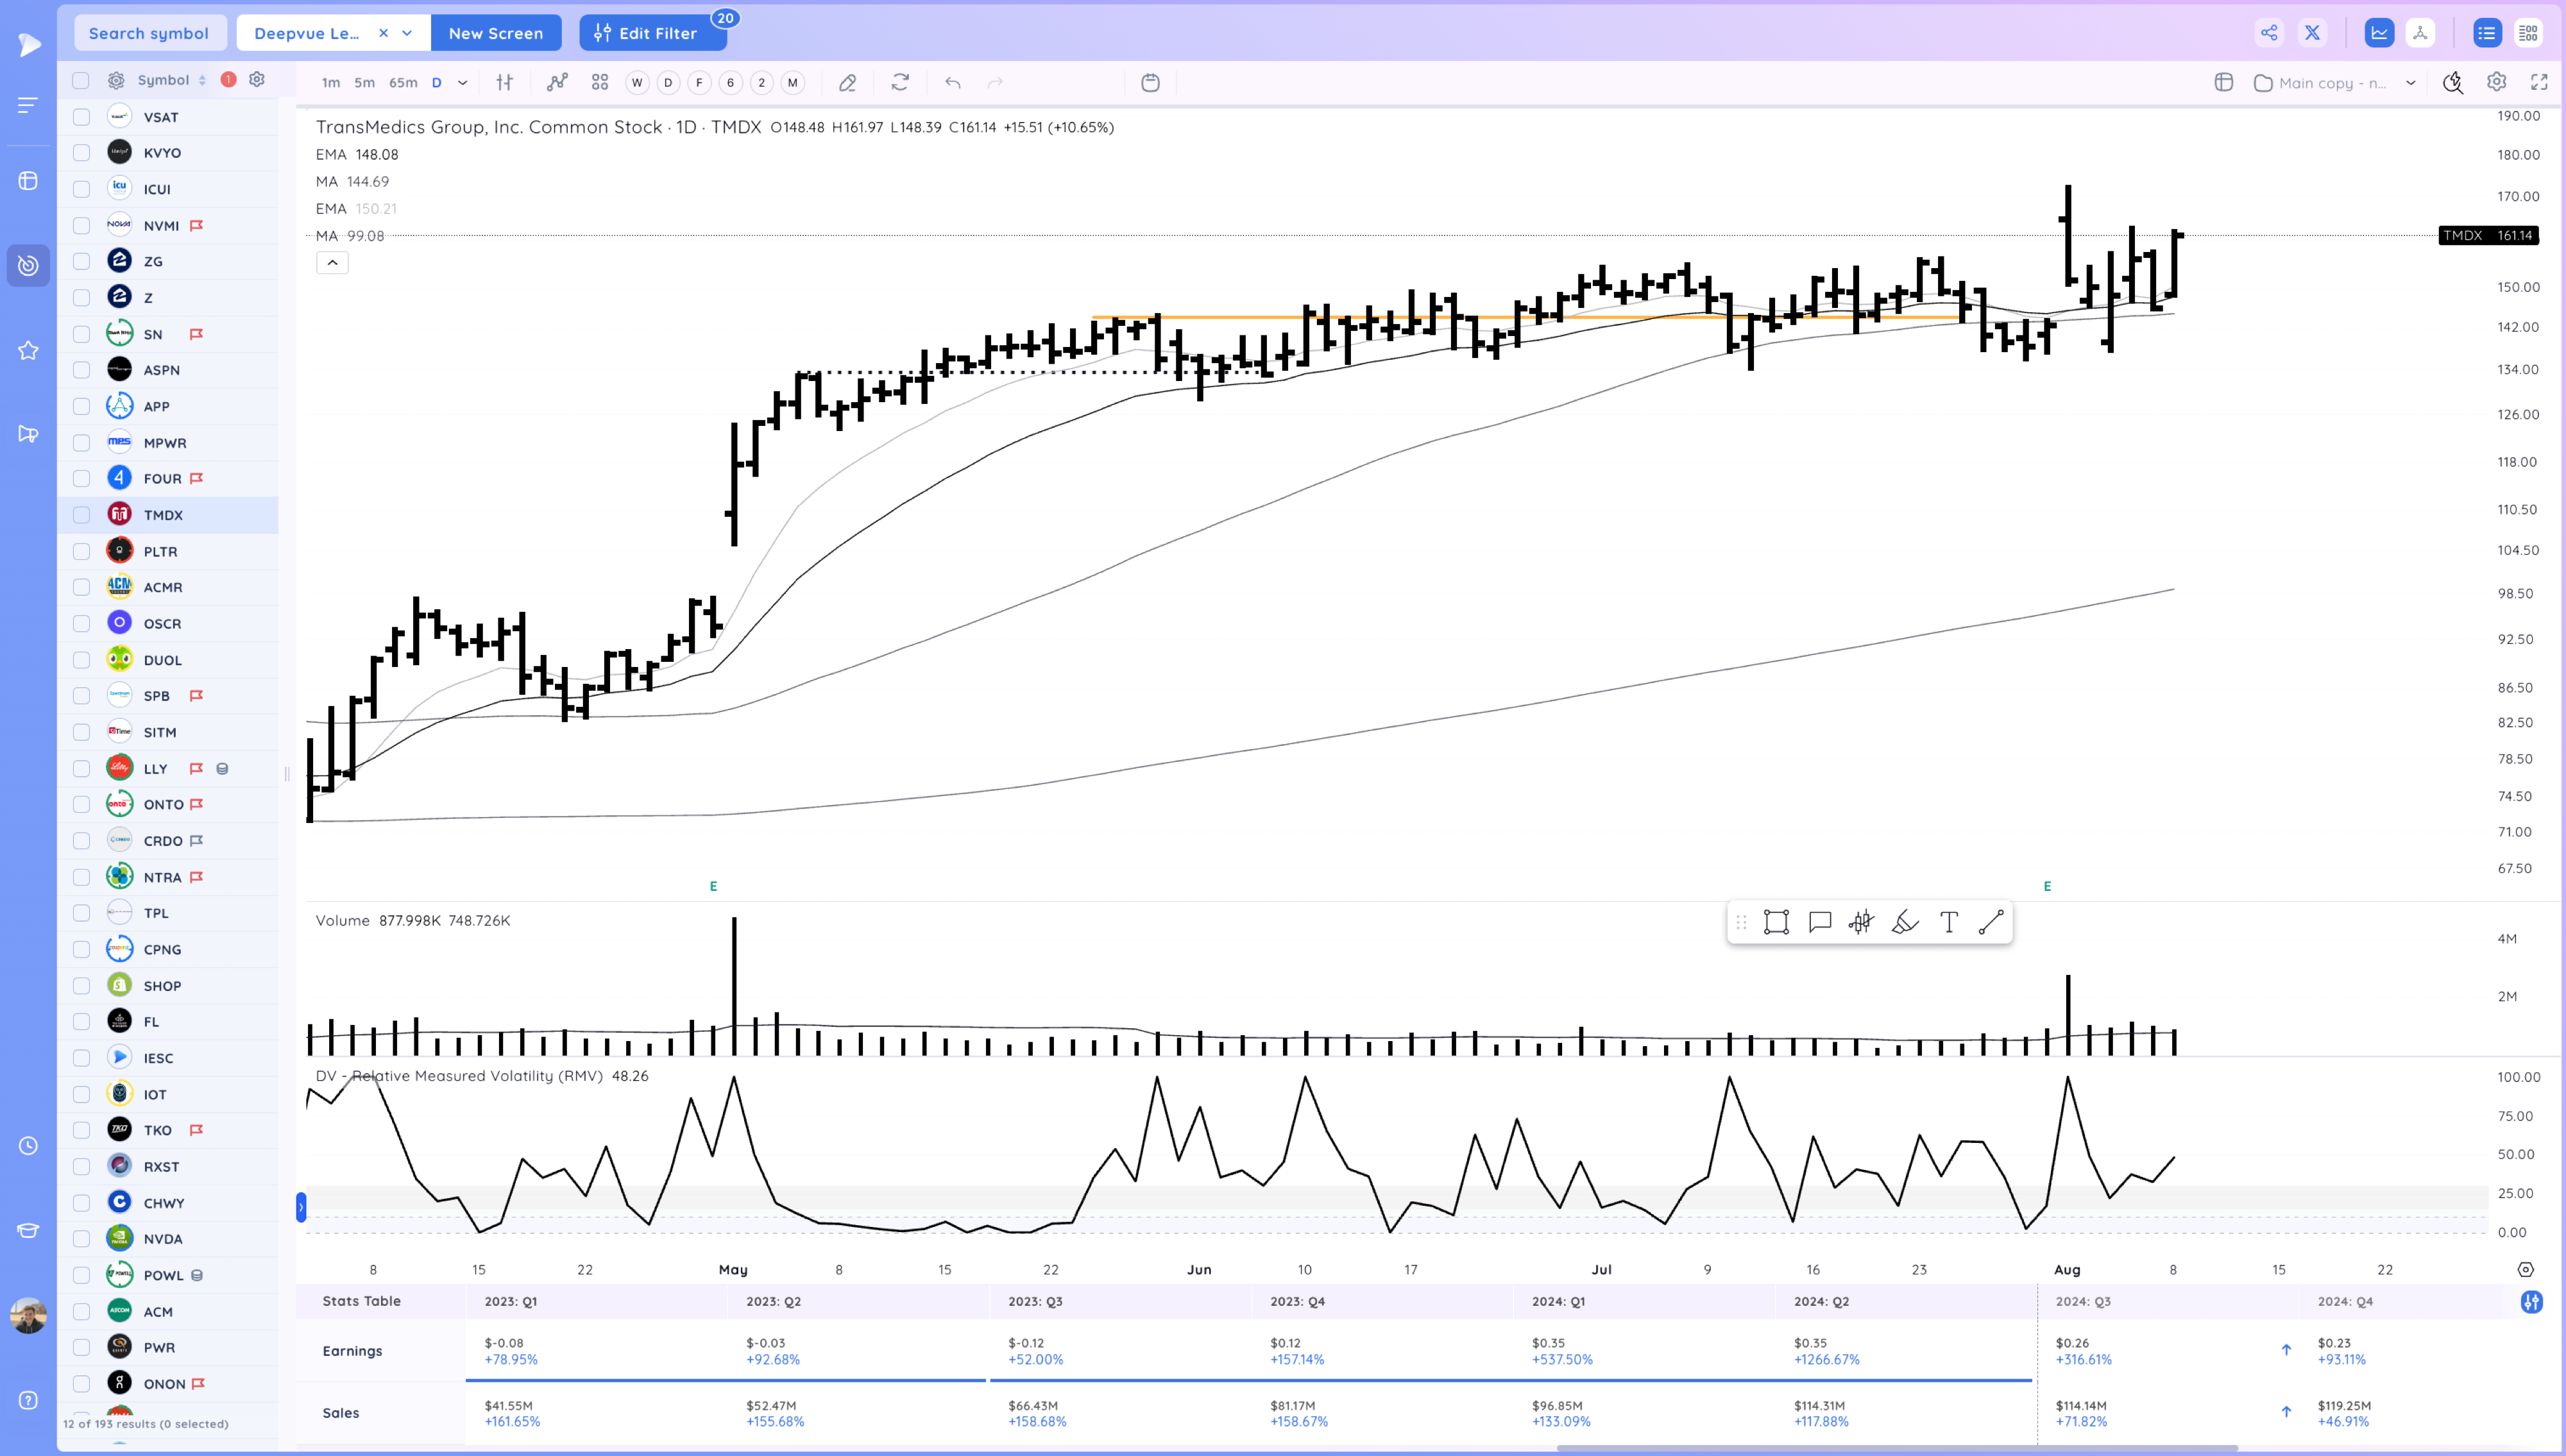This screenshot has height=1456, width=2566.
Task: Select the trend line drawing tool
Action: tap(1991, 922)
